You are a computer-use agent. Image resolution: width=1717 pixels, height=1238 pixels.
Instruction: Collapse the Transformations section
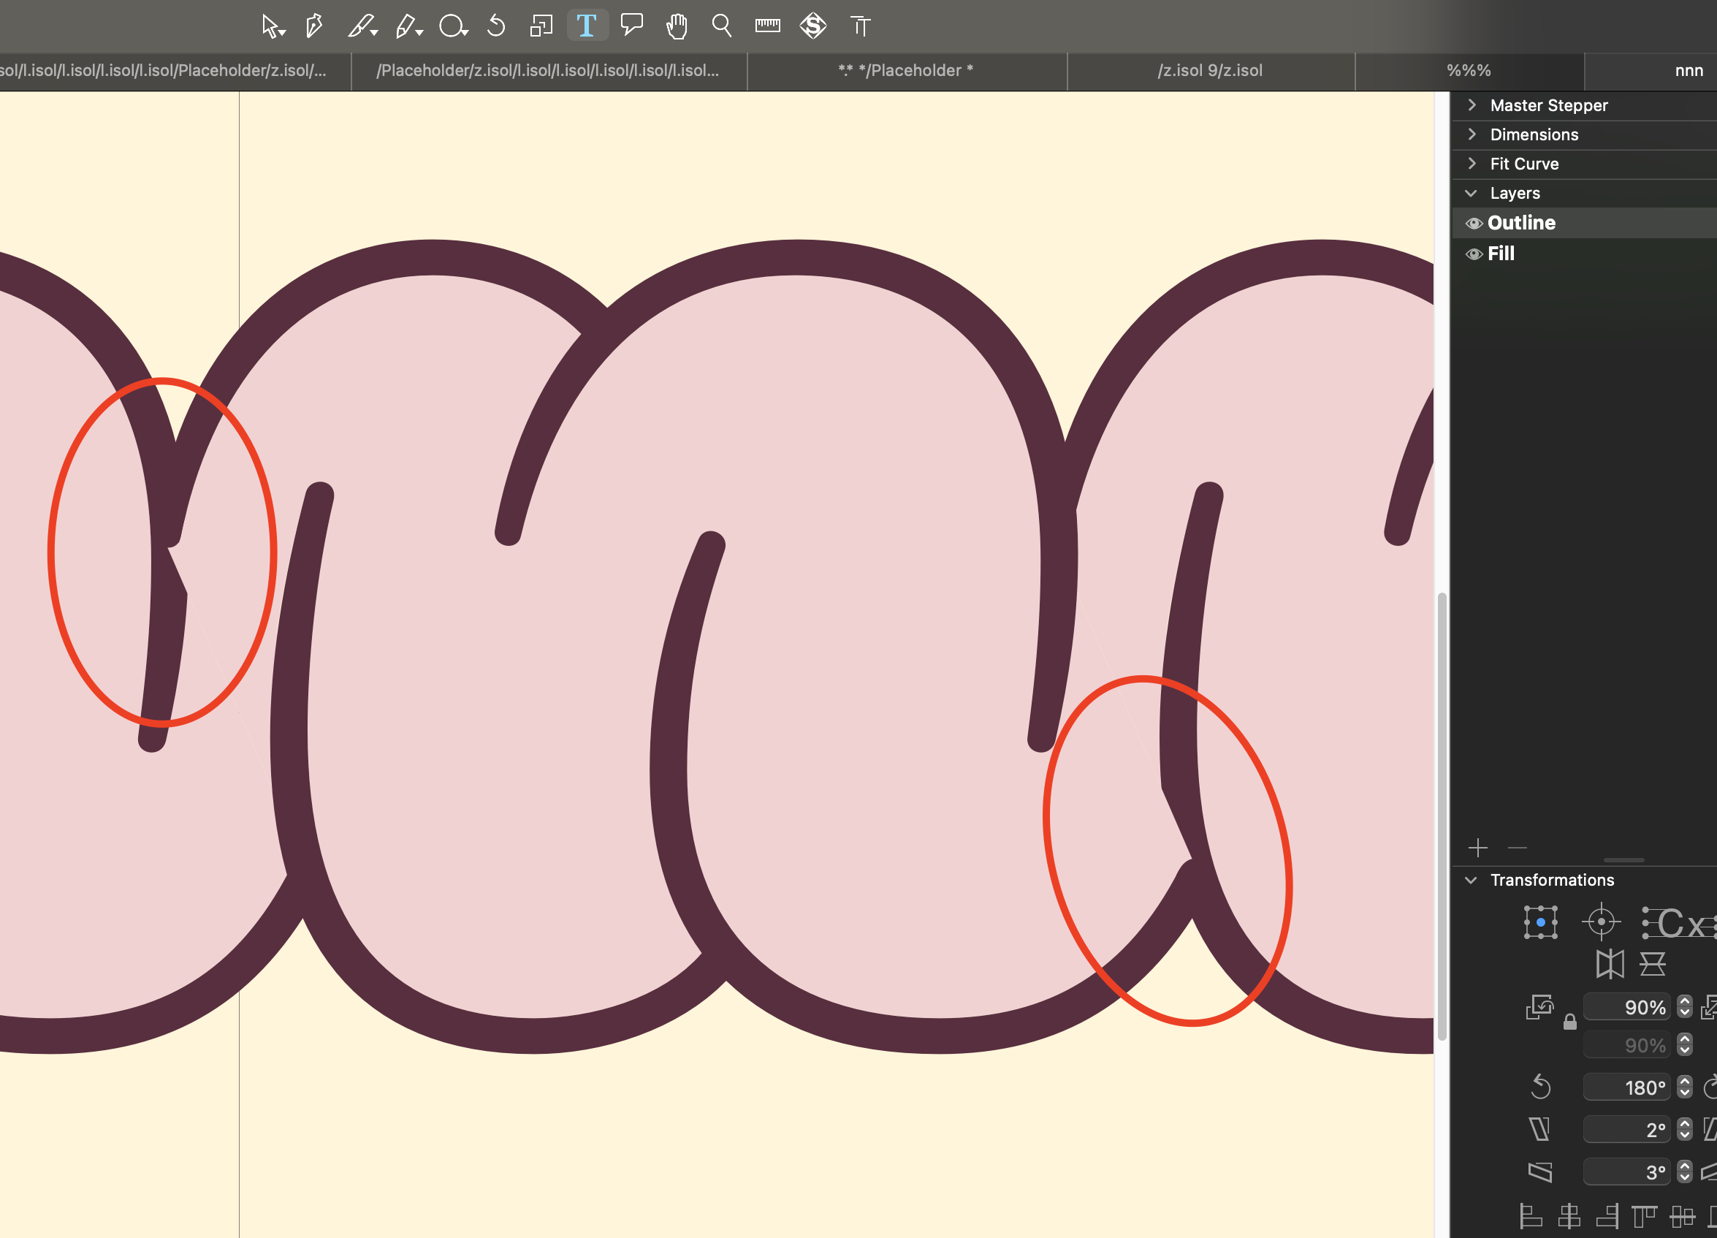click(1471, 880)
